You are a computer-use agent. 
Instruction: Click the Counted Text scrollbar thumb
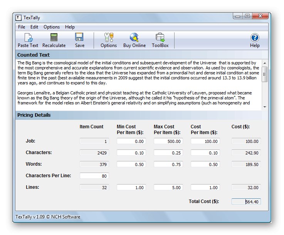coord(265,74)
